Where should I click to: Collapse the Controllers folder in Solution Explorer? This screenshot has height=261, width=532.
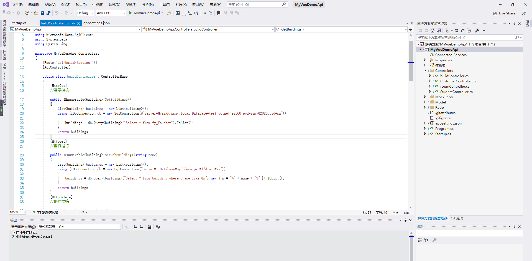425,71
